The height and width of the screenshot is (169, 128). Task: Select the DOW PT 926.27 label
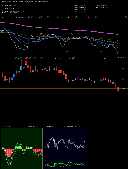coord(11,12)
